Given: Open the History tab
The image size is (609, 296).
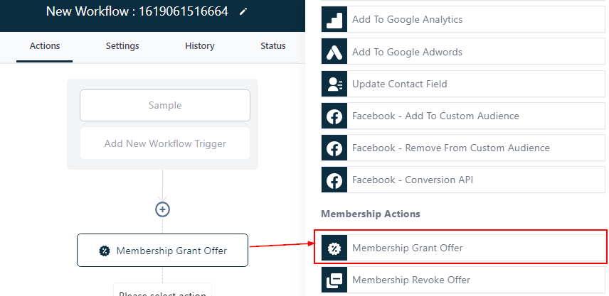Looking at the screenshot, I should click(x=199, y=46).
